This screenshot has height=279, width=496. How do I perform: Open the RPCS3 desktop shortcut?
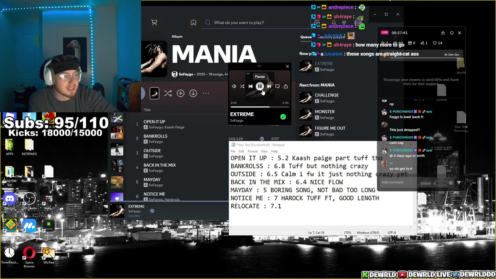coord(49,174)
